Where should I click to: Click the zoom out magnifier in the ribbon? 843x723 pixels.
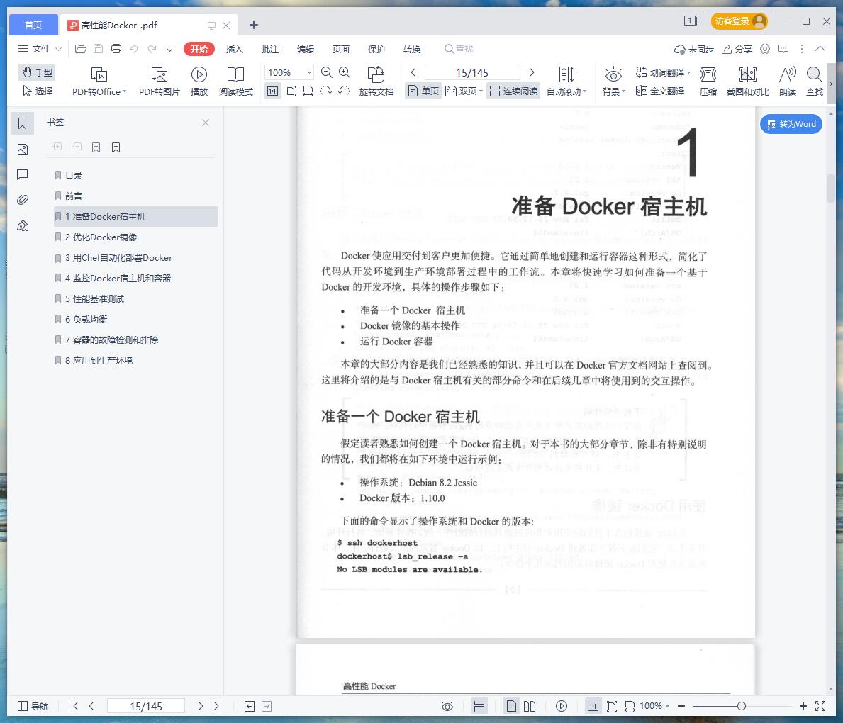click(326, 72)
